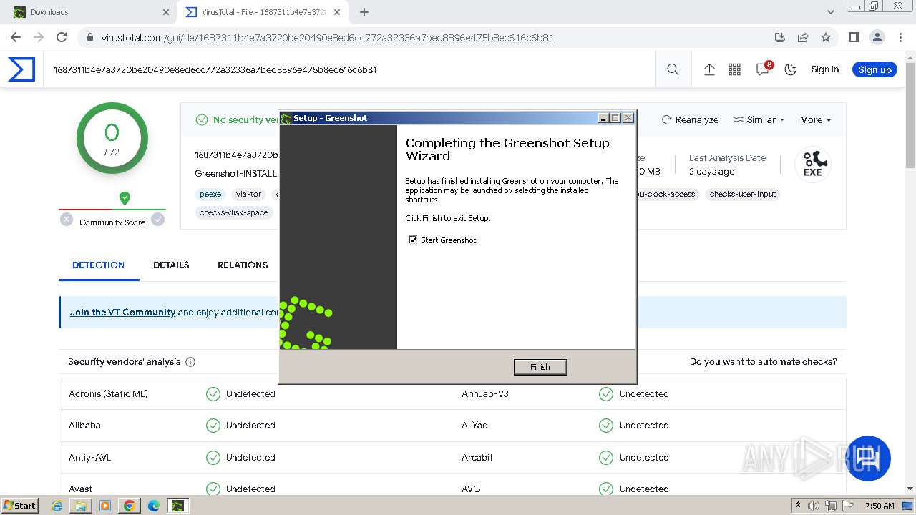Click "Do you want to automate checks?" text

tap(763, 362)
